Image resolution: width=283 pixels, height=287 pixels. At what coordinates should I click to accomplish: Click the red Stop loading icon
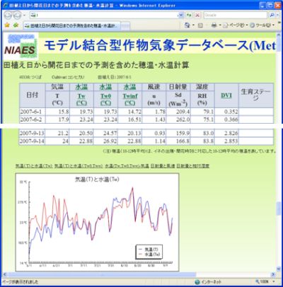click(x=197, y=16)
